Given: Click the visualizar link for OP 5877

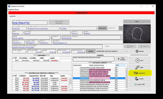Looking at the screenshot, I should click(x=54, y=60).
